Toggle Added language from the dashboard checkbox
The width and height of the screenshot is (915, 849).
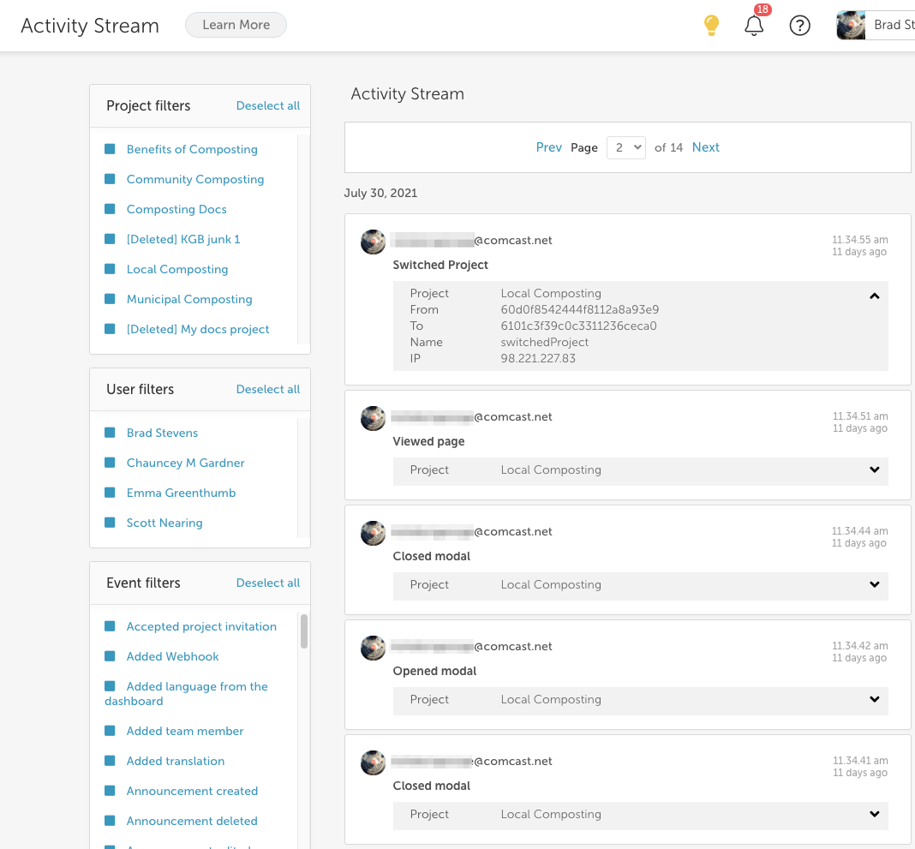point(110,685)
